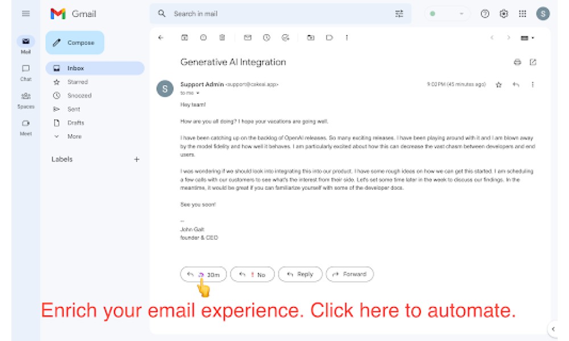Expand the More folders list
The height and width of the screenshot is (341, 569).
point(75,136)
